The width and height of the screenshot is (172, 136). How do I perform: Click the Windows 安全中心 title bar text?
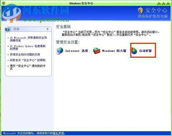[81, 3]
